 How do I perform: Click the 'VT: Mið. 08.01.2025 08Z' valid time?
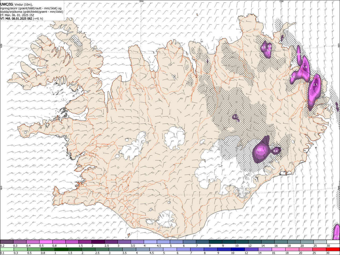(x=16, y=19)
